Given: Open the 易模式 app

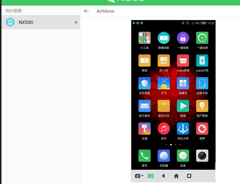Looking at the screenshot, I should pos(183,83).
